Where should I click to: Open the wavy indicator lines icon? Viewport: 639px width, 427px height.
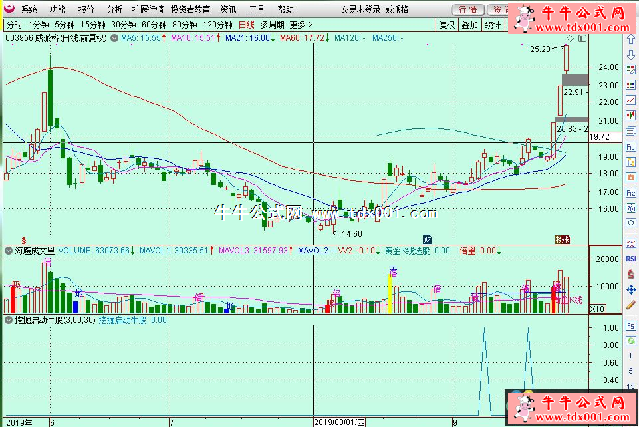(x=630, y=243)
